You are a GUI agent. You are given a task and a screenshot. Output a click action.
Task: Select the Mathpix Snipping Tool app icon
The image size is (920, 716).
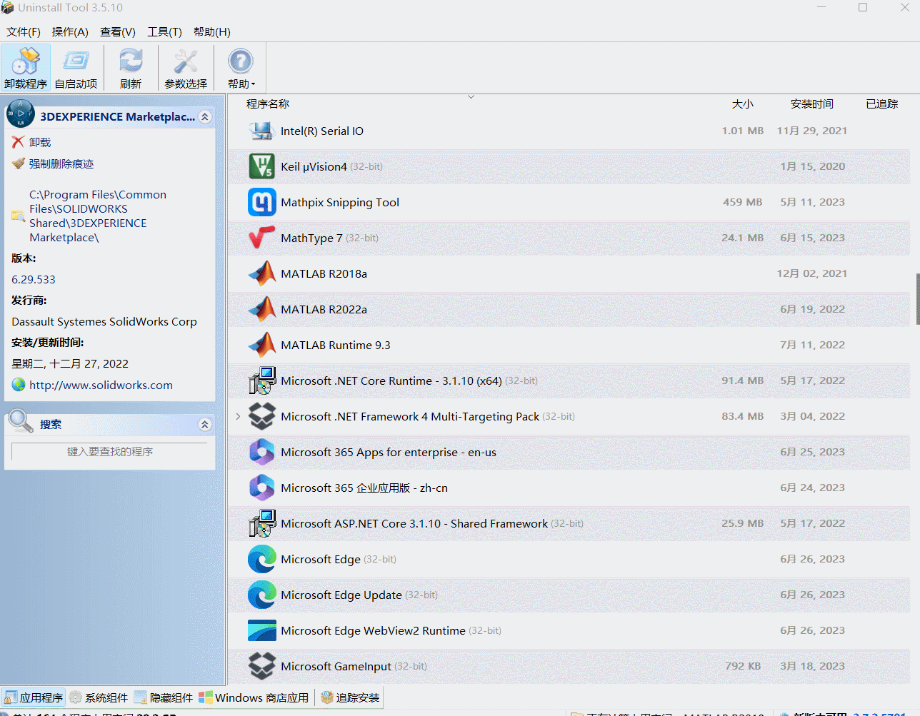pos(261,202)
